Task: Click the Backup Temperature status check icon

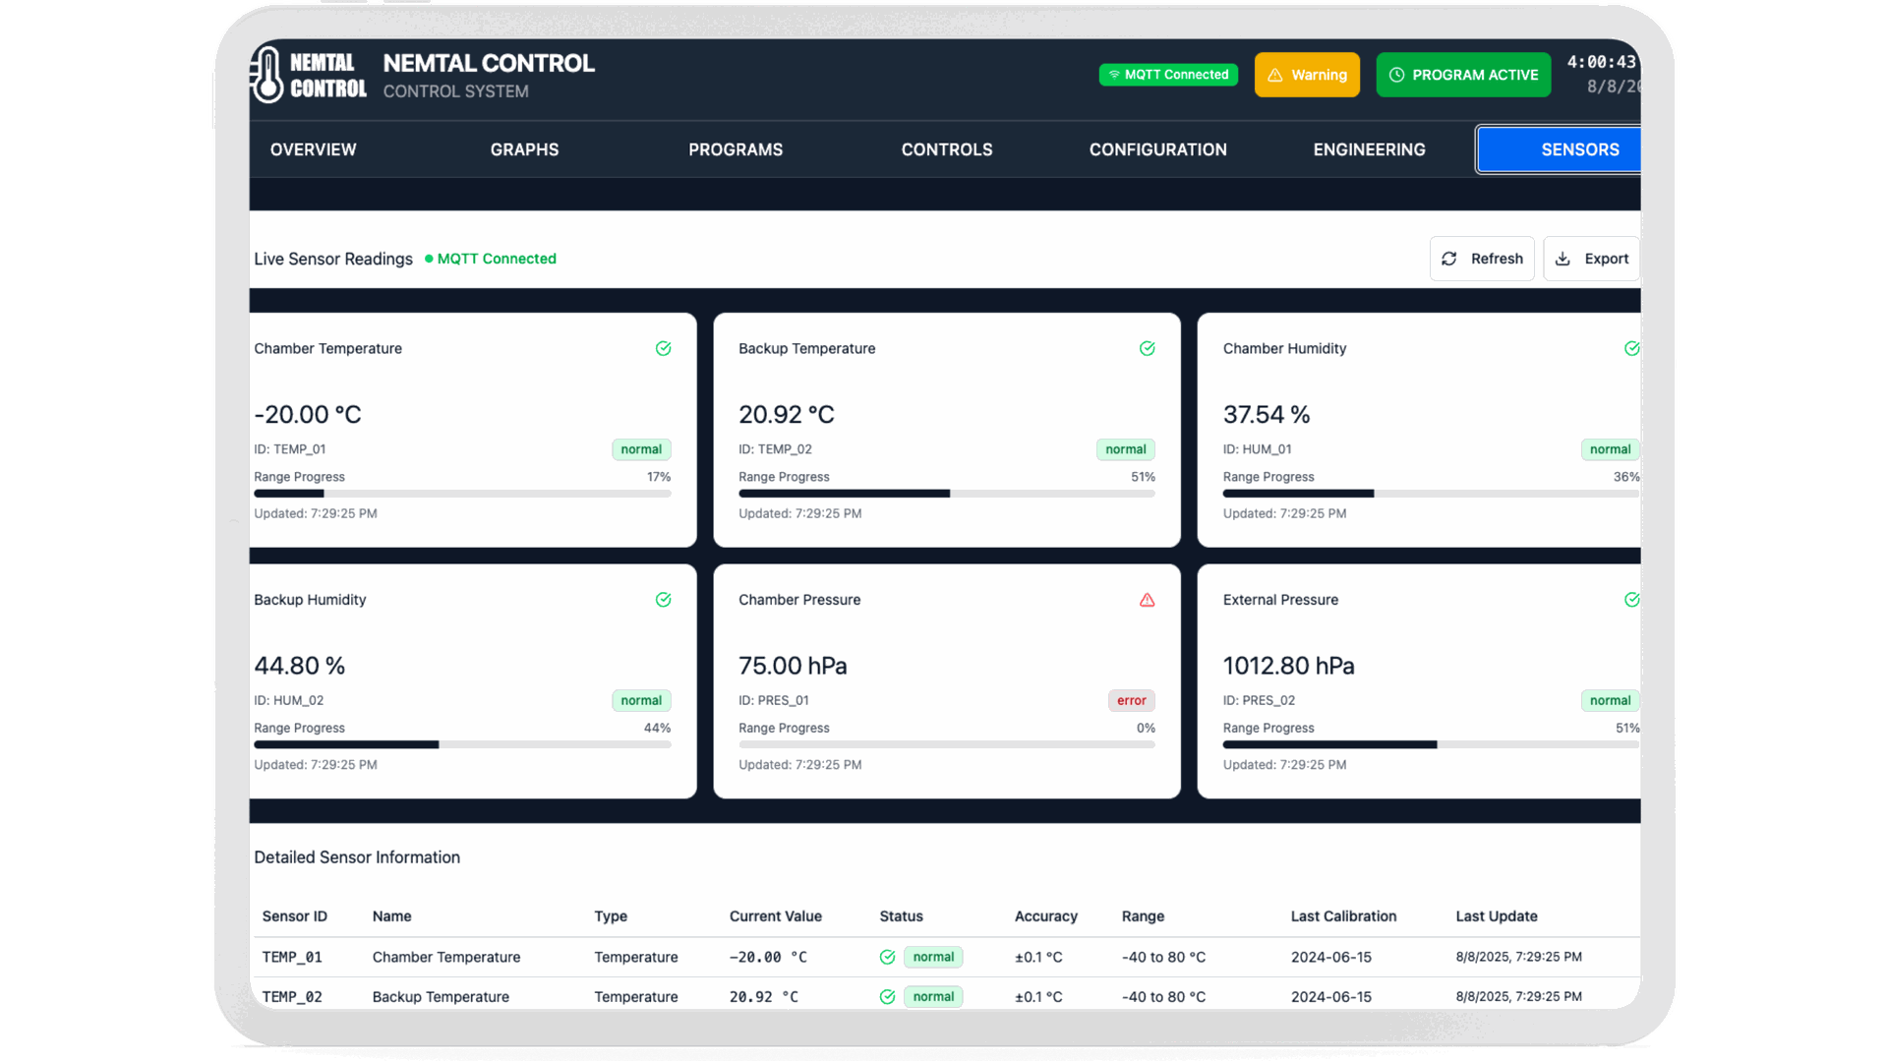Action: click(x=1147, y=349)
